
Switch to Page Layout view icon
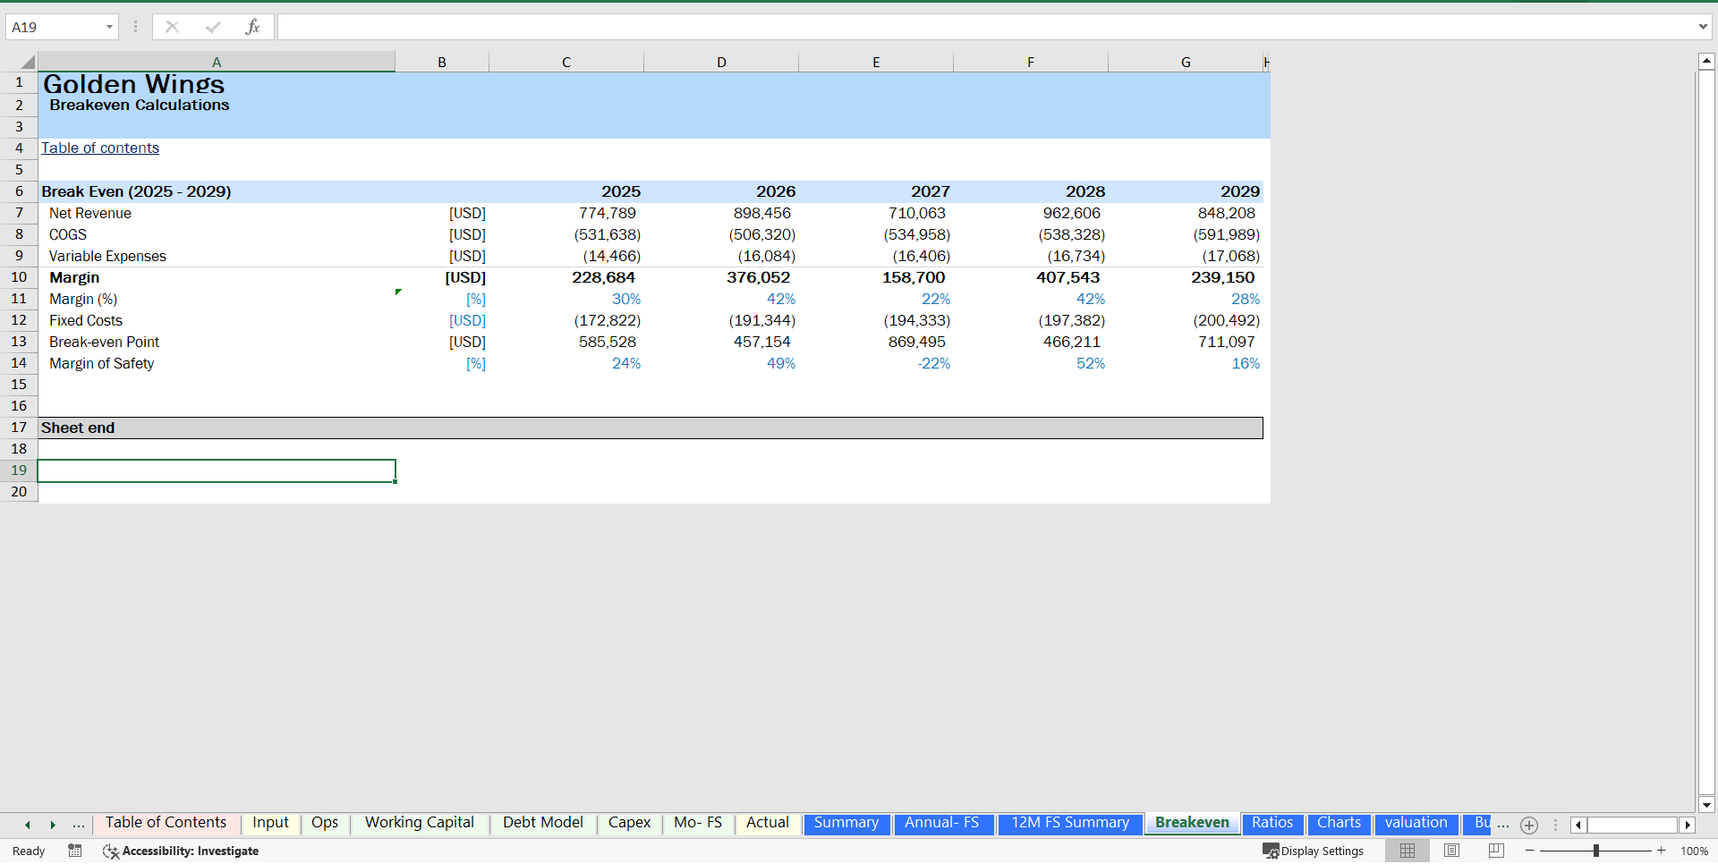(x=1451, y=851)
